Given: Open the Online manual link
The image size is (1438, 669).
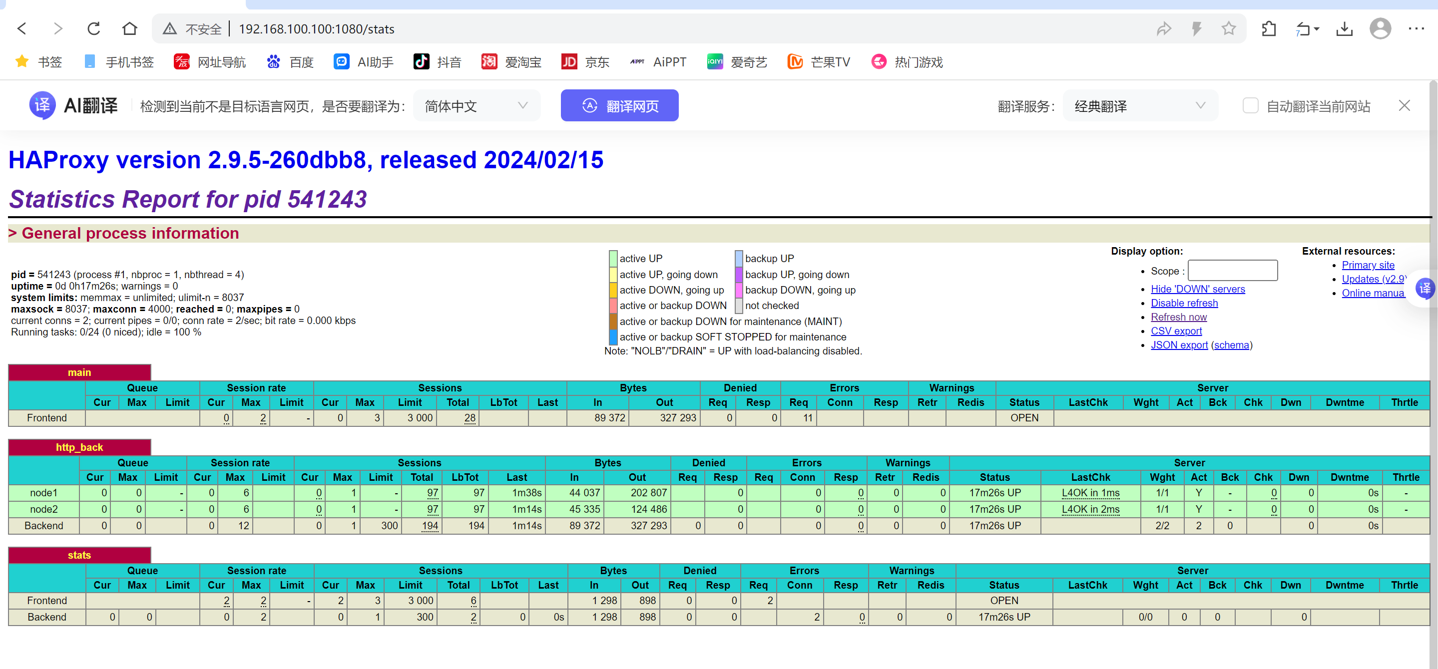Looking at the screenshot, I should point(1373,293).
